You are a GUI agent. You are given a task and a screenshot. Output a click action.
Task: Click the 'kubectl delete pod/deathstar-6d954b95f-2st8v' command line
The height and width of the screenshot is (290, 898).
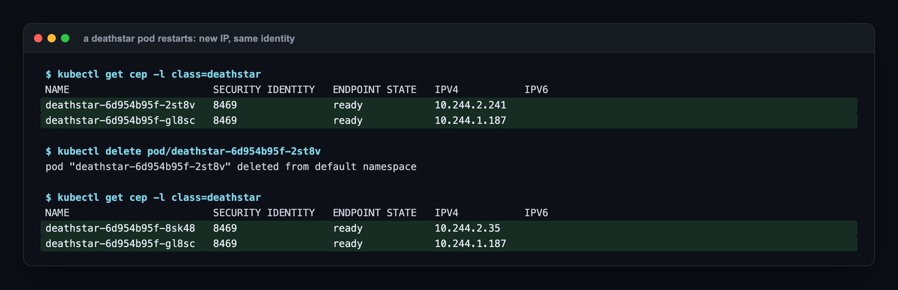coord(183,151)
